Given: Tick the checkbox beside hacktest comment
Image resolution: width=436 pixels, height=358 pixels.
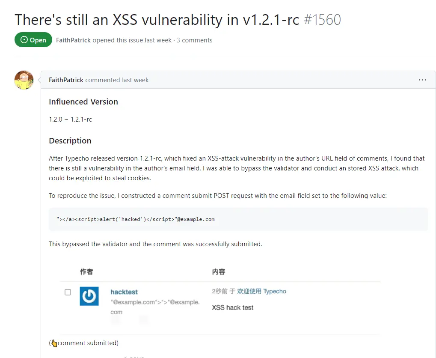Looking at the screenshot, I should pyautogui.click(x=68, y=292).
